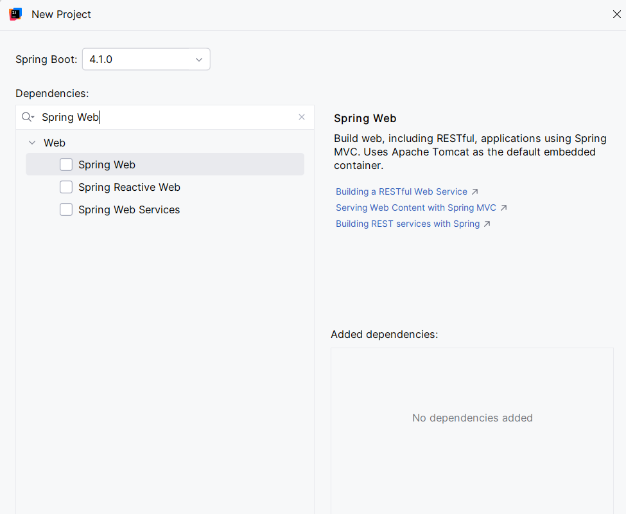This screenshot has height=514, width=626.
Task: Open Building REST services with Spring link
Action: pyautogui.click(x=407, y=224)
